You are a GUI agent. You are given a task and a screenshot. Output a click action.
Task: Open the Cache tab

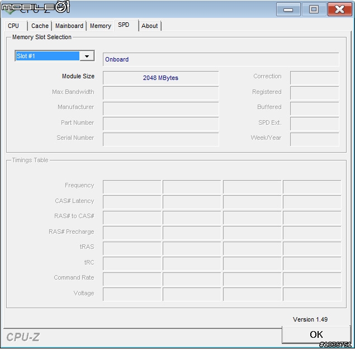click(40, 26)
